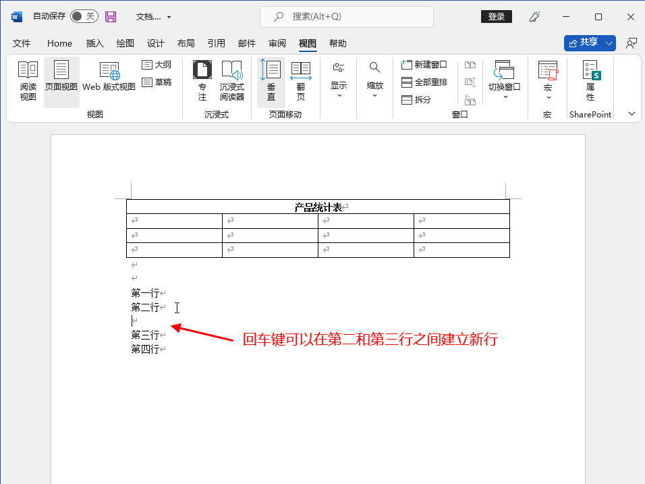Click the synchronous scrolling icon
Screen dimensions: 645x484
click(x=470, y=82)
